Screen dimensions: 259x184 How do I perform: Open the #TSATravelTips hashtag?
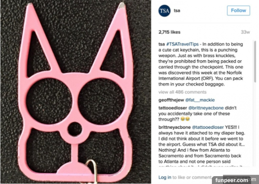[x=182, y=44]
